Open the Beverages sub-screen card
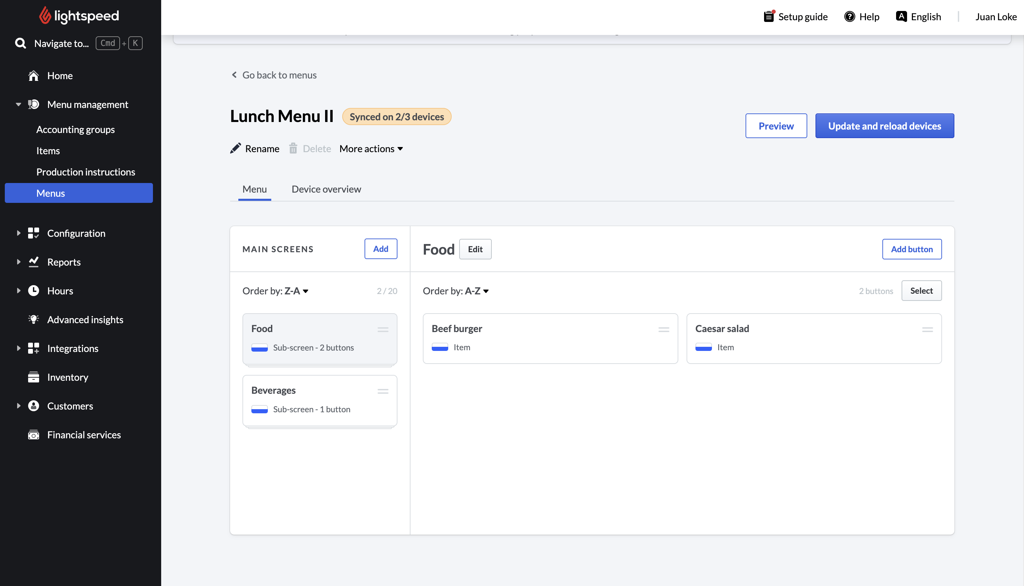 click(x=320, y=401)
